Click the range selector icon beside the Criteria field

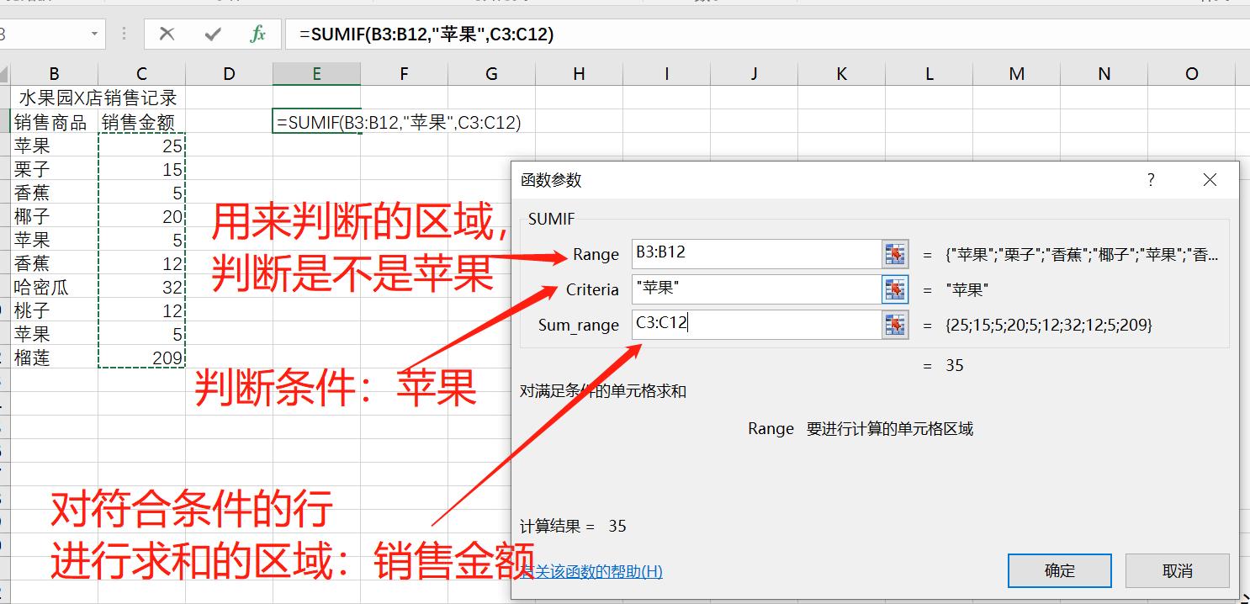click(893, 289)
